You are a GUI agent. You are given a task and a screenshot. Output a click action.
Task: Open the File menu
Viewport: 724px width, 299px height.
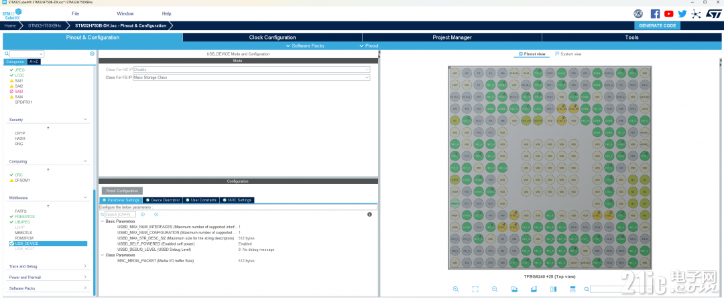[x=75, y=14]
